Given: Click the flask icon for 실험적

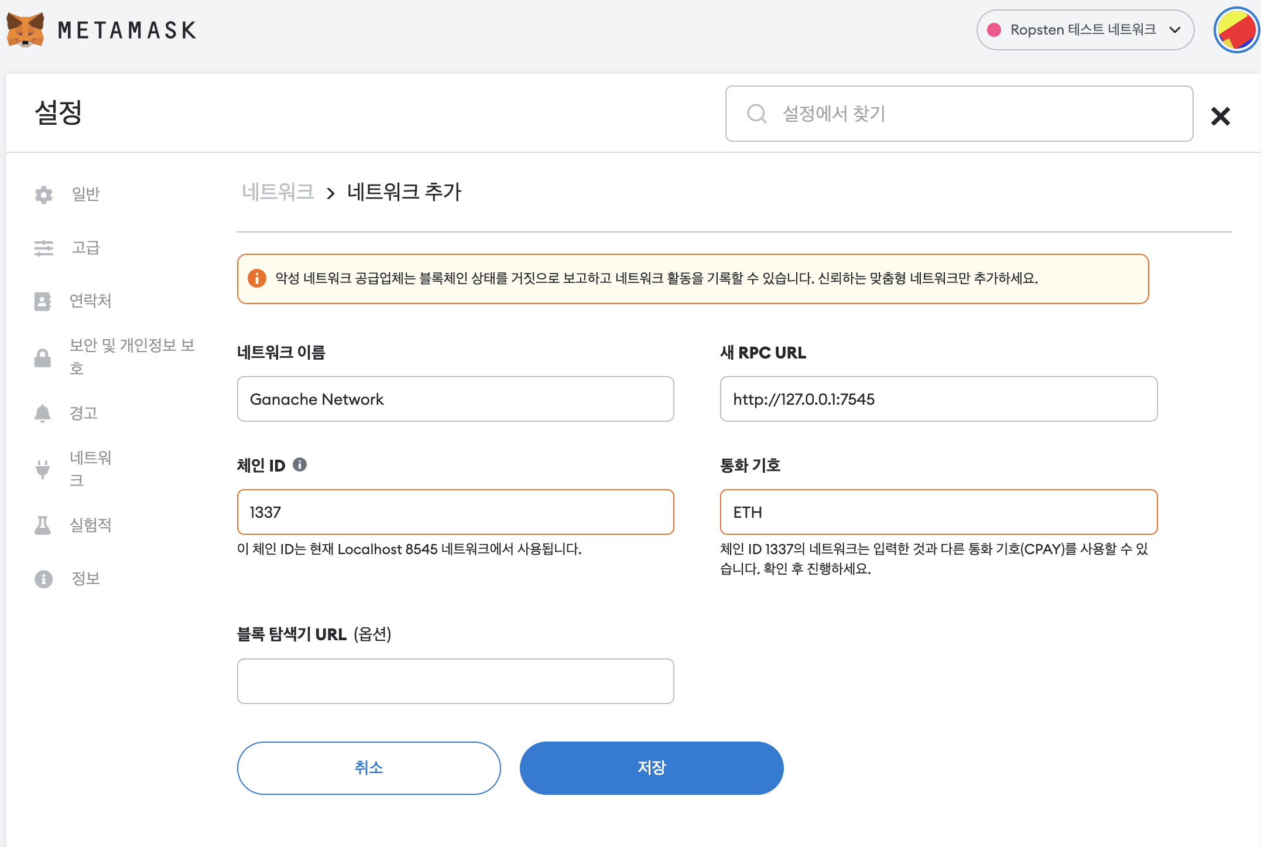Looking at the screenshot, I should (42, 525).
